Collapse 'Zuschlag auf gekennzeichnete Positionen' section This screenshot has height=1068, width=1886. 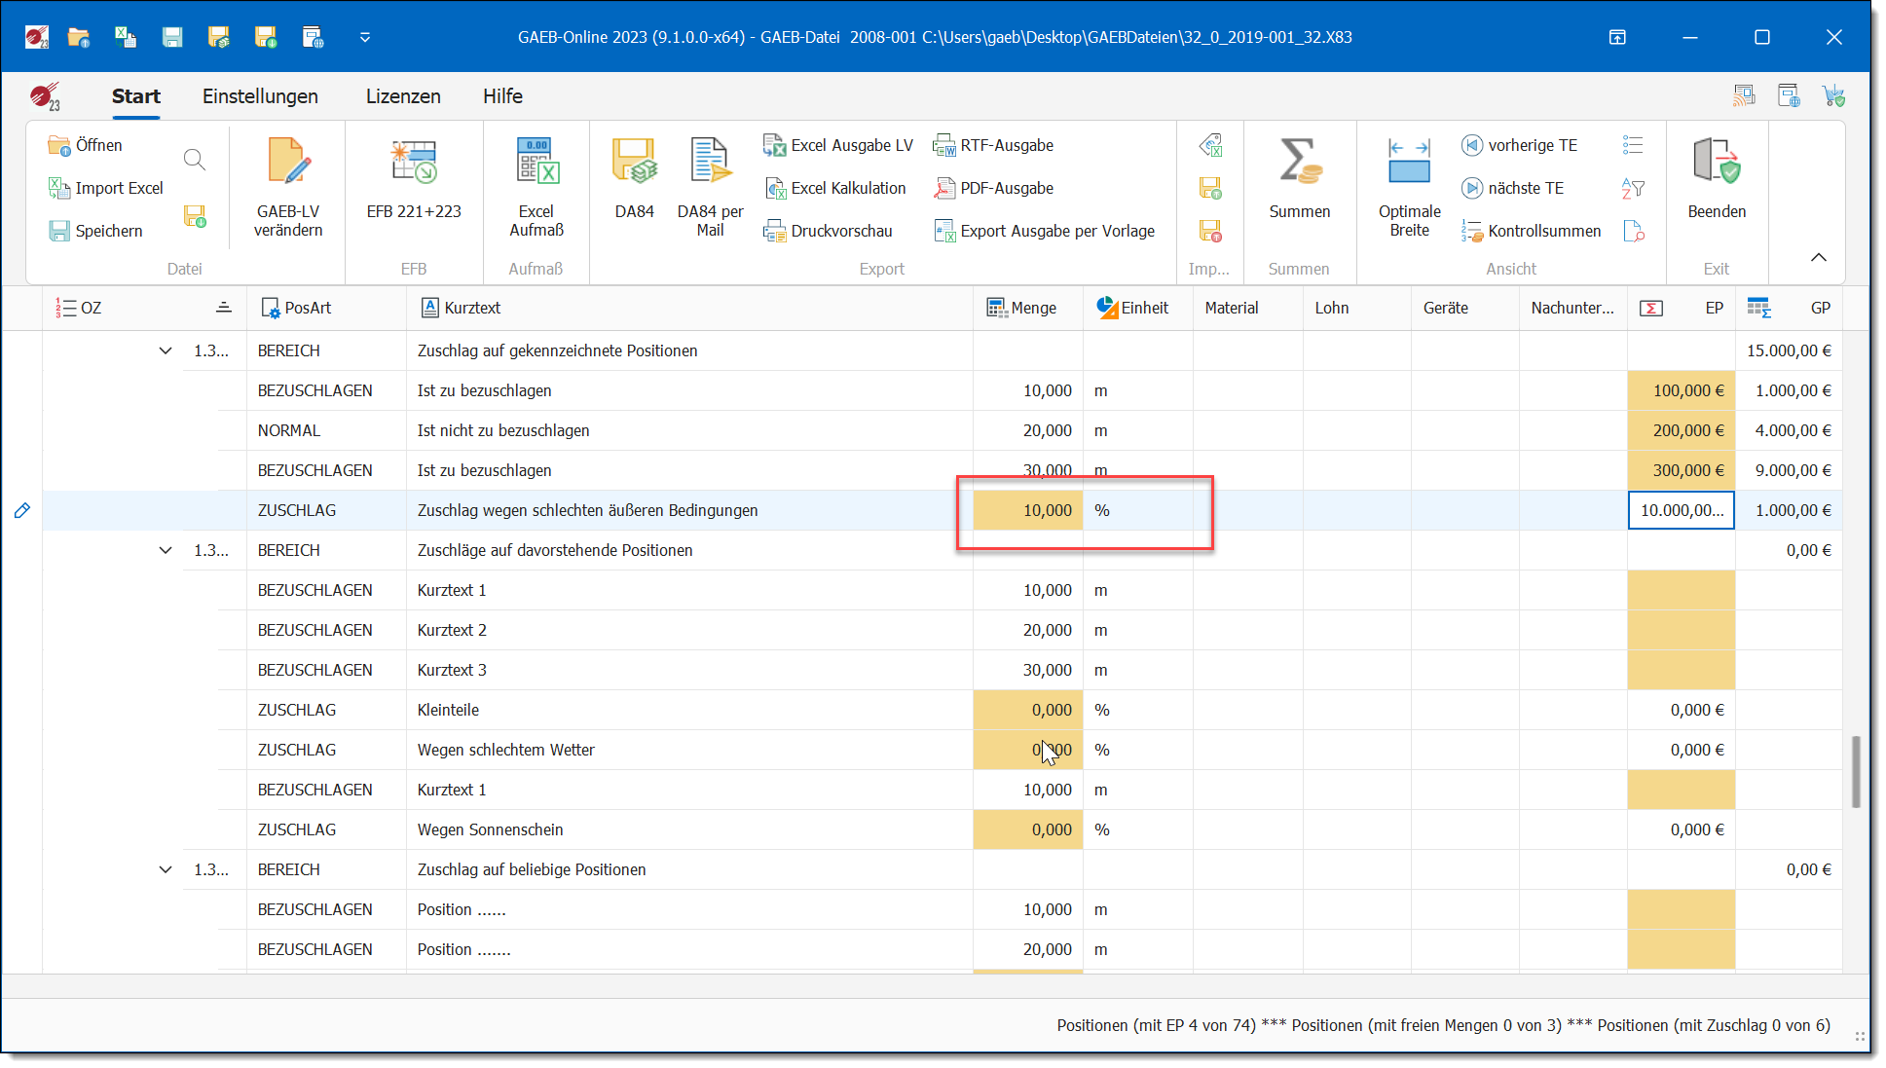166,350
